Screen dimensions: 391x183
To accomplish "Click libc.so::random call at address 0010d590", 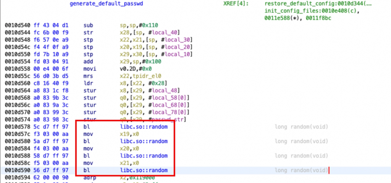I will click(144, 170).
